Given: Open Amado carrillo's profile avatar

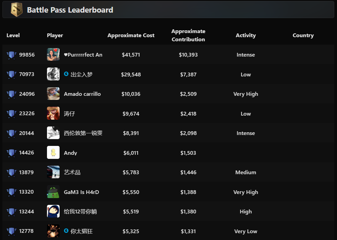Looking at the screenshot, I should point(53,94).
